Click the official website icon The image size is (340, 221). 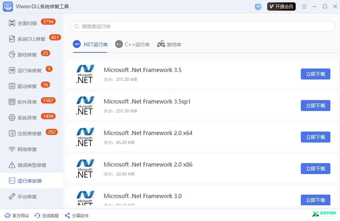[7, 216]
